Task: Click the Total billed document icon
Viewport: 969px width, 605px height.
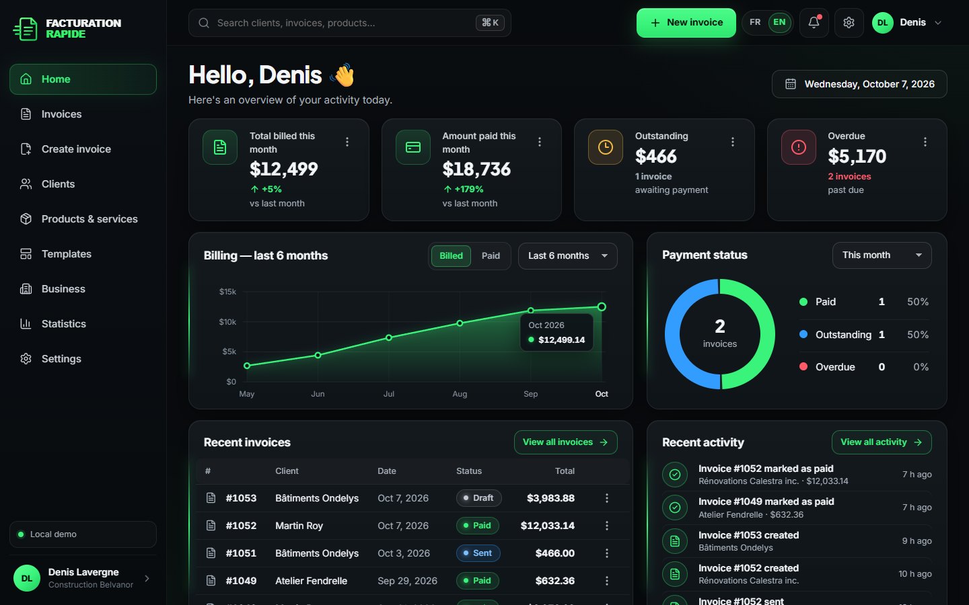Action: 220,147
